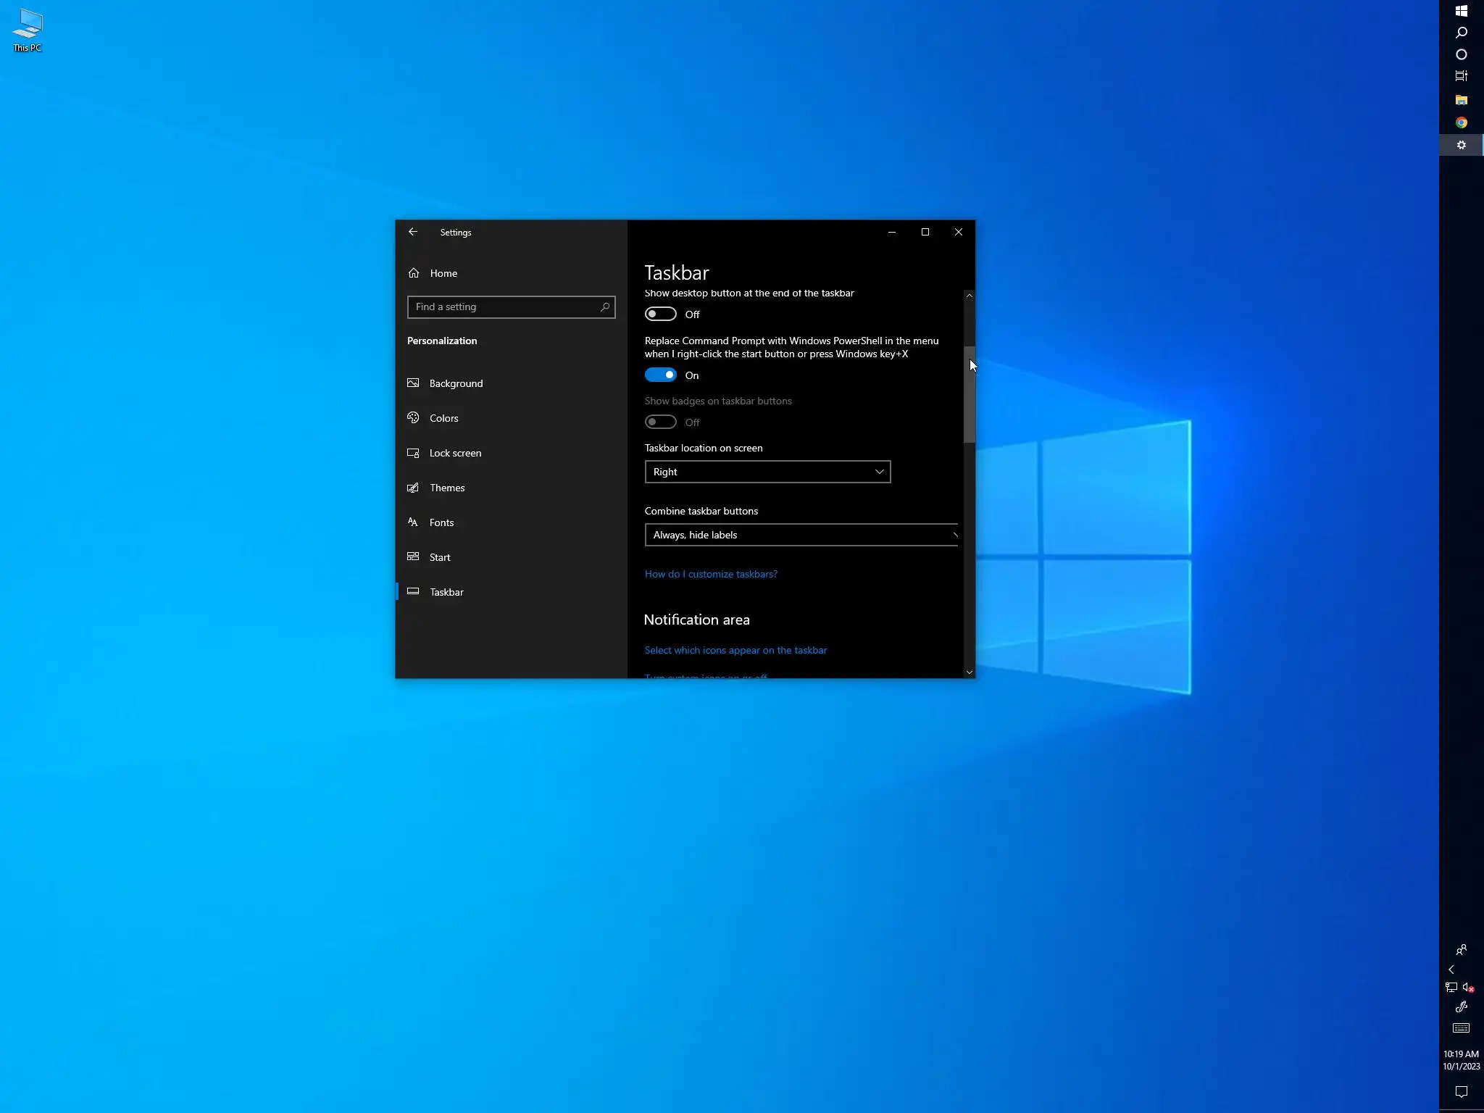Click the Home icon in the sidebar
The width and height of the screenshot is (1484, 1113).
[414, 273]
